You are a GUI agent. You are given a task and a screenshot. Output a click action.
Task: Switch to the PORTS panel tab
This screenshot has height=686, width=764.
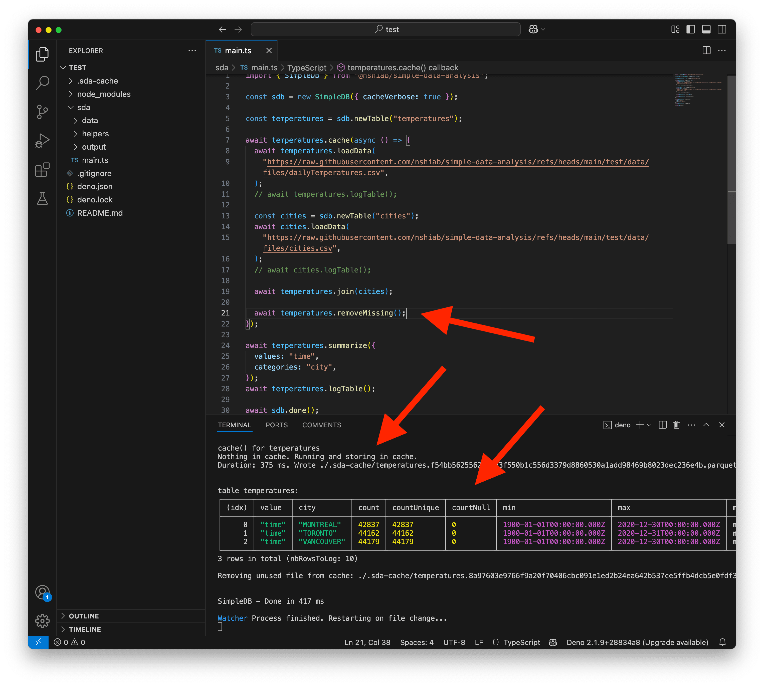[x=276, y=425]
